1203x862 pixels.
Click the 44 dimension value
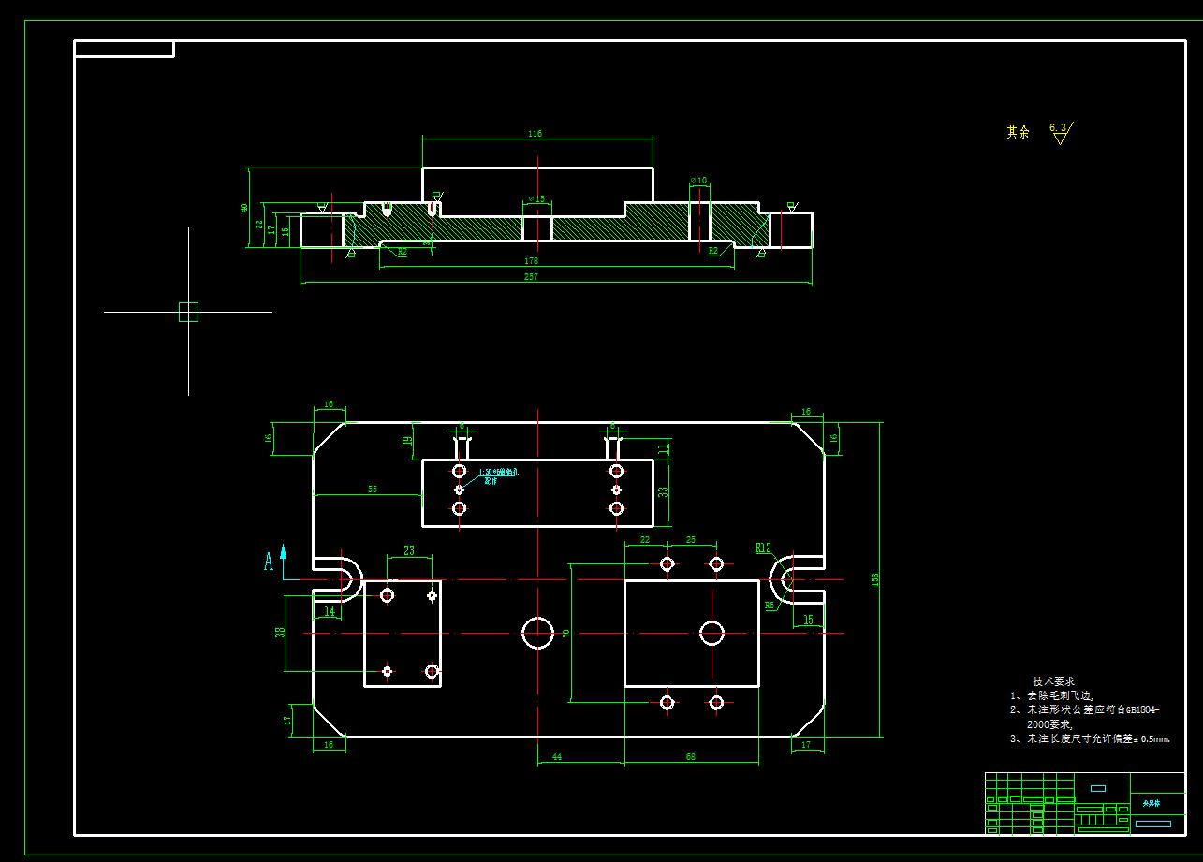click(556, 756)
